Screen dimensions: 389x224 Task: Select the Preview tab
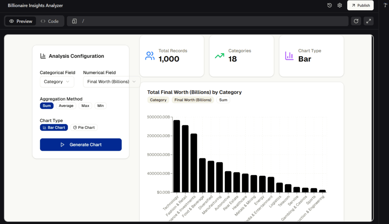[20, 21]
